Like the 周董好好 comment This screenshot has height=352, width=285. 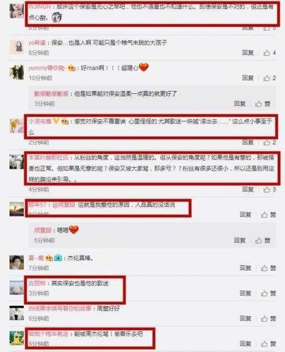pyautogui.click(x=268, y=318)
